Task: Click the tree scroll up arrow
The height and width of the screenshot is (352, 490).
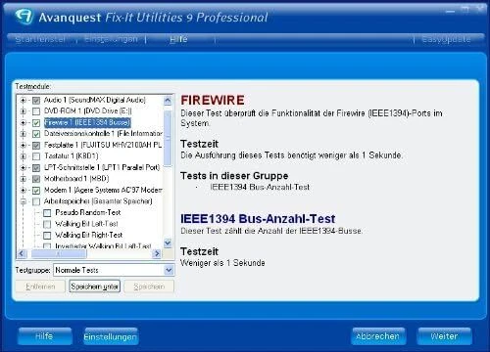Action: click(x=168, y=101)
